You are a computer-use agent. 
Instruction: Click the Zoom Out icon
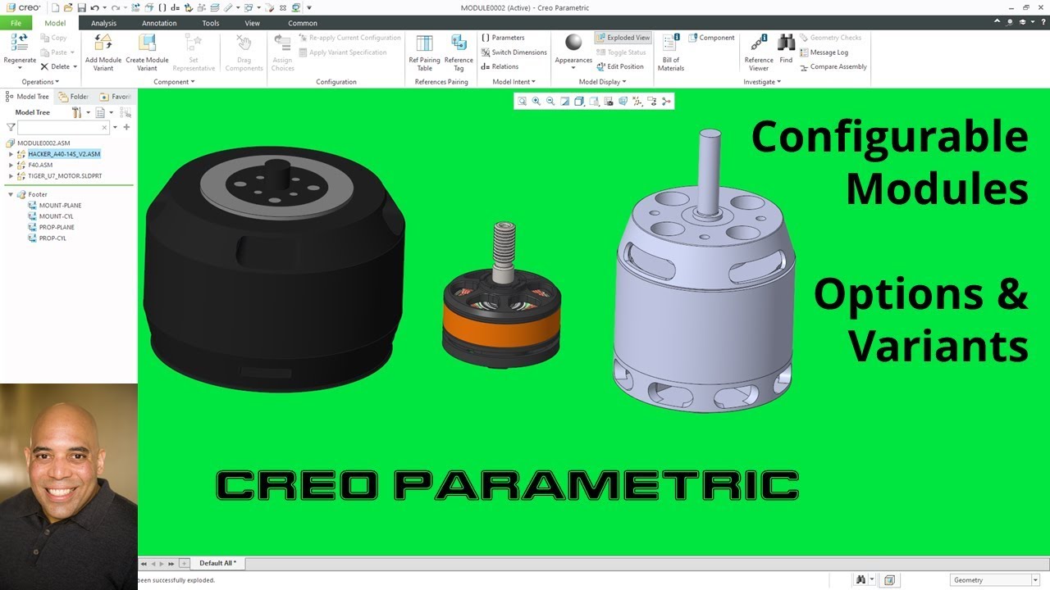(550, 102)
